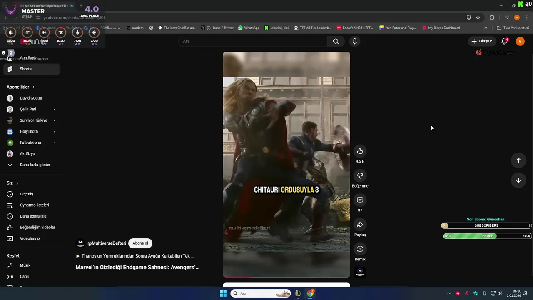
Task: Open the Windows Start button
Action: (223, 293)
